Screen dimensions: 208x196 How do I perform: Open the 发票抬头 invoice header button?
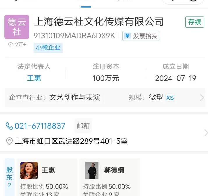pyautogui.click(x=141, y=36)
